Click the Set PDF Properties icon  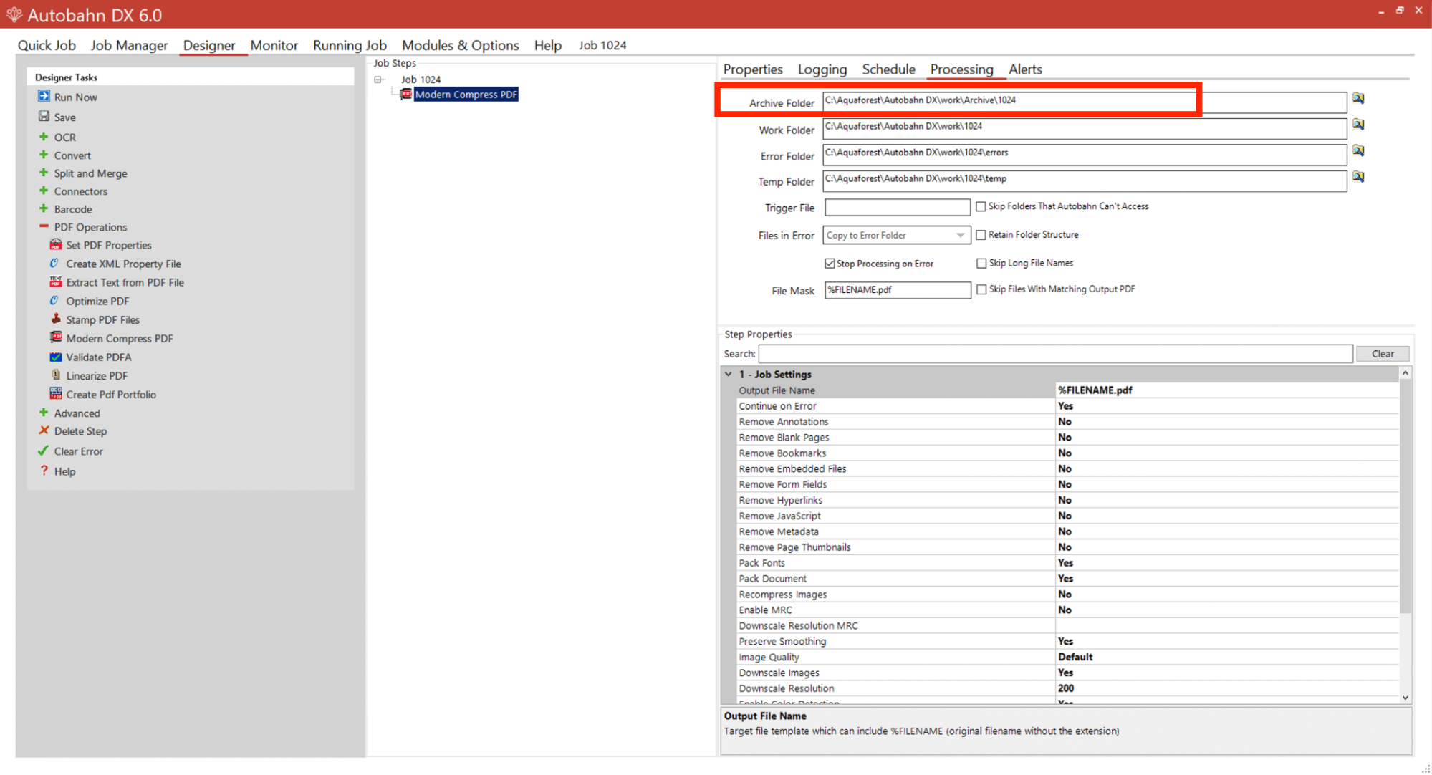pyautogui.click(x=56, y=245)
